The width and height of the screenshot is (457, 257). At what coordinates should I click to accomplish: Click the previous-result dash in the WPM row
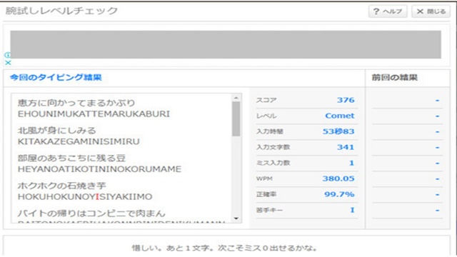pyautogui.click(x=437, y=179)
